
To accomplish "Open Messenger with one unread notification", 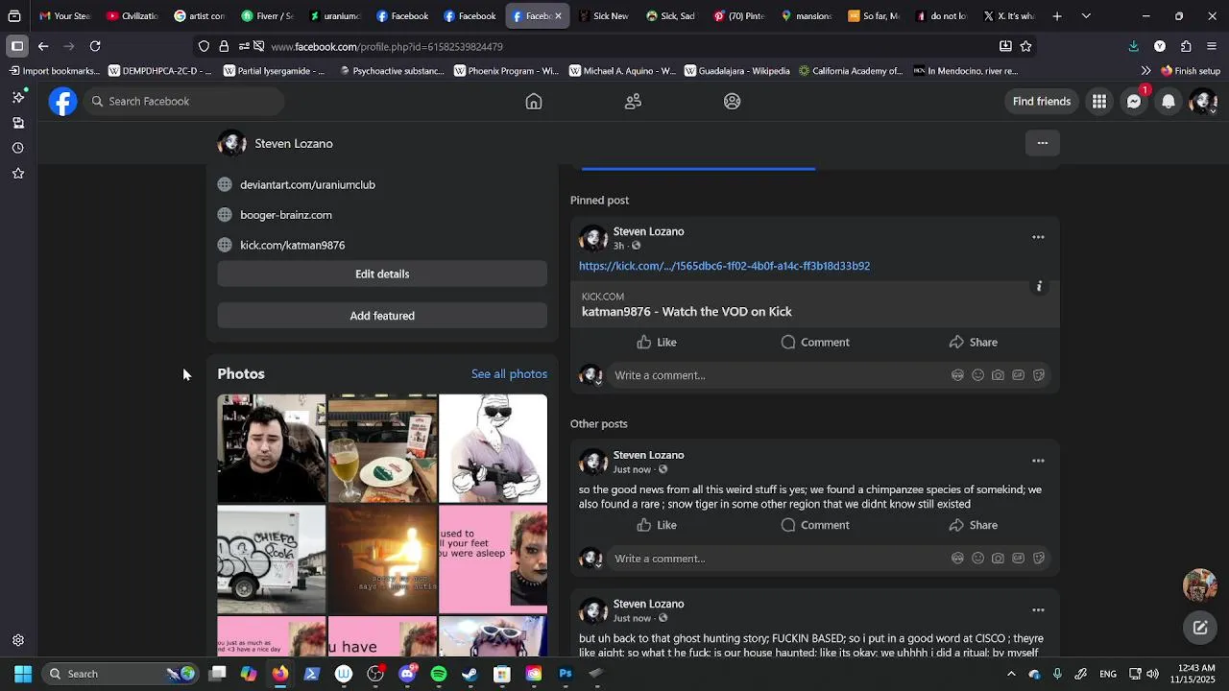I will click(x=1134, y=102).
